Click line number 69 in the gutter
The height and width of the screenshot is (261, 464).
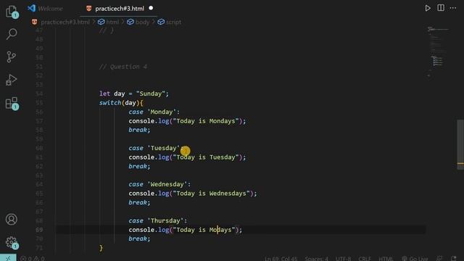[39, 230]
